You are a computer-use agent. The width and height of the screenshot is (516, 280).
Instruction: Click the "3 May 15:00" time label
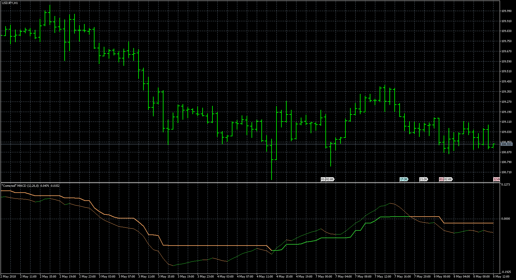(166, 277)
